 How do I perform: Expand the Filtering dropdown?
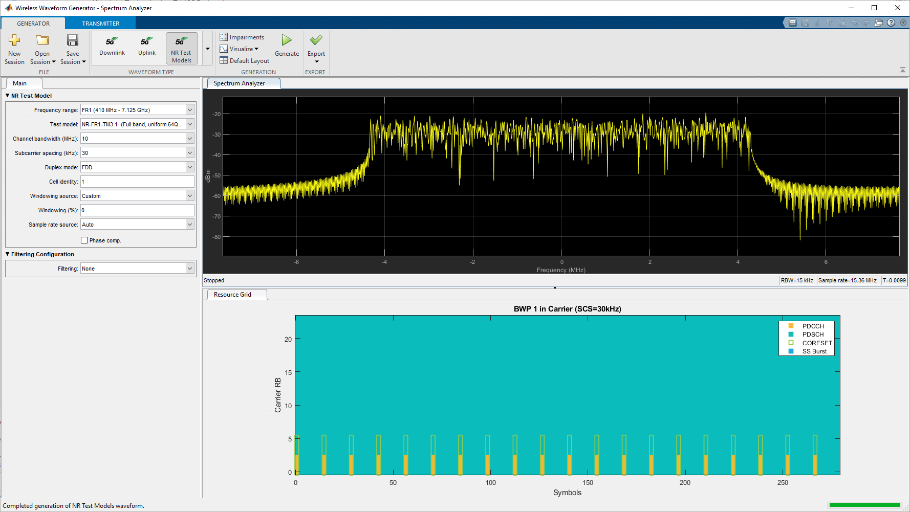click(x=189, y=269)
